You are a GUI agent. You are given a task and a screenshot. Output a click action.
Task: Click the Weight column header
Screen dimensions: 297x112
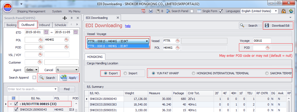pyautogui.click(x=136, y=93)
